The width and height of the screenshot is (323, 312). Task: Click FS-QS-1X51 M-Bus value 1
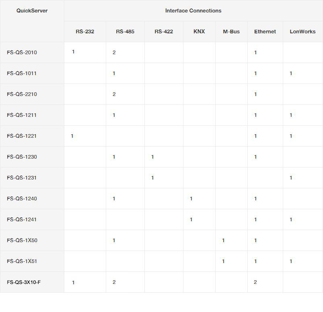click(223, 261)
